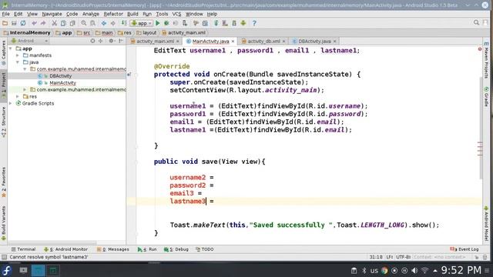
Task: Click the Undo arrow icon
Action: pyautogui.click(x=34, y=23)
